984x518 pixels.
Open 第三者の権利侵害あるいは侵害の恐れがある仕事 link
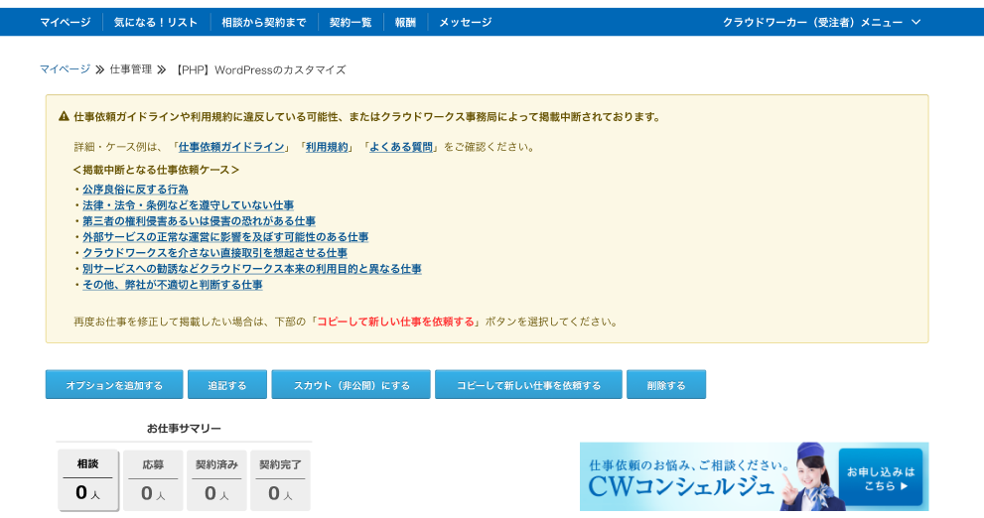pos(199,221)
